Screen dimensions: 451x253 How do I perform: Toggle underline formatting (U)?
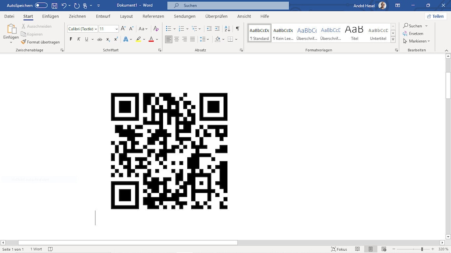(x=87, y=39)
